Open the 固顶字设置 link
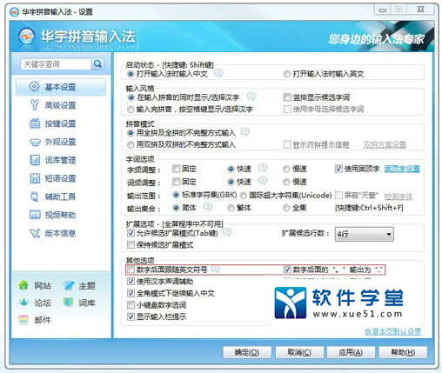Image resolution: width=442 pixels, height=373 pixels. 402,169
